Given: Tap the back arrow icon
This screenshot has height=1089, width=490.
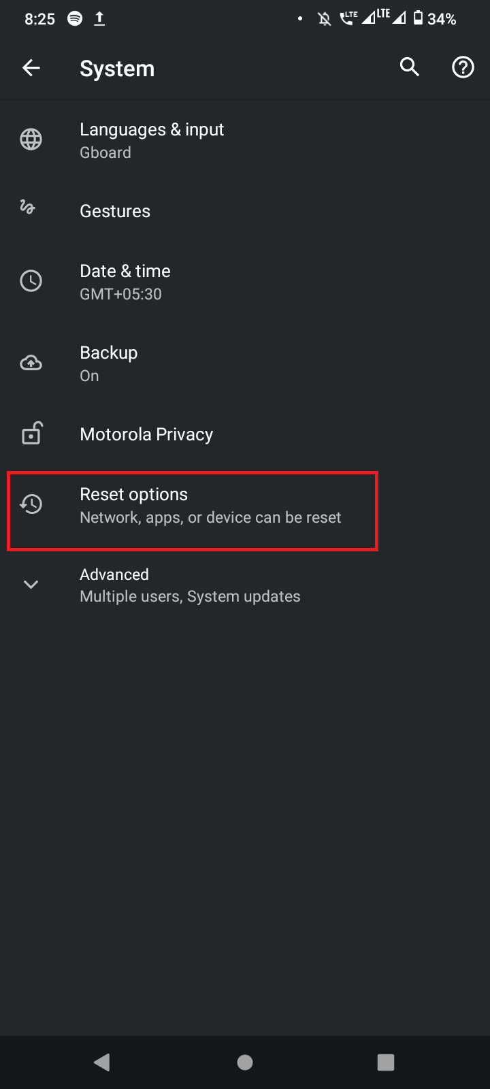Looking at the screenshot, I should [x=31, y=68].
